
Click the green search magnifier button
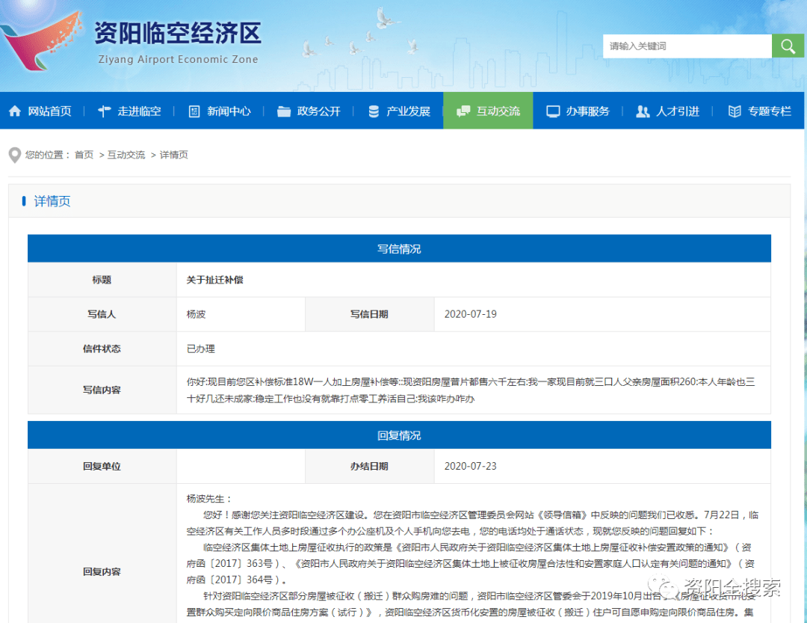(x=788, y=46)
